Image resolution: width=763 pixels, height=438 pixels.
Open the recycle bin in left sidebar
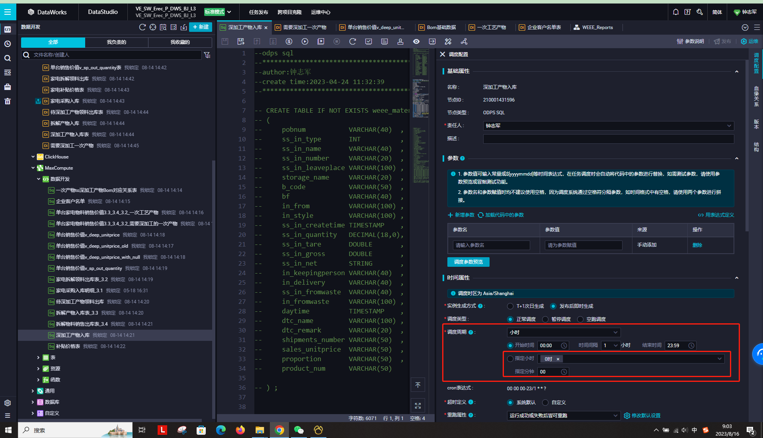click(8, 101)
